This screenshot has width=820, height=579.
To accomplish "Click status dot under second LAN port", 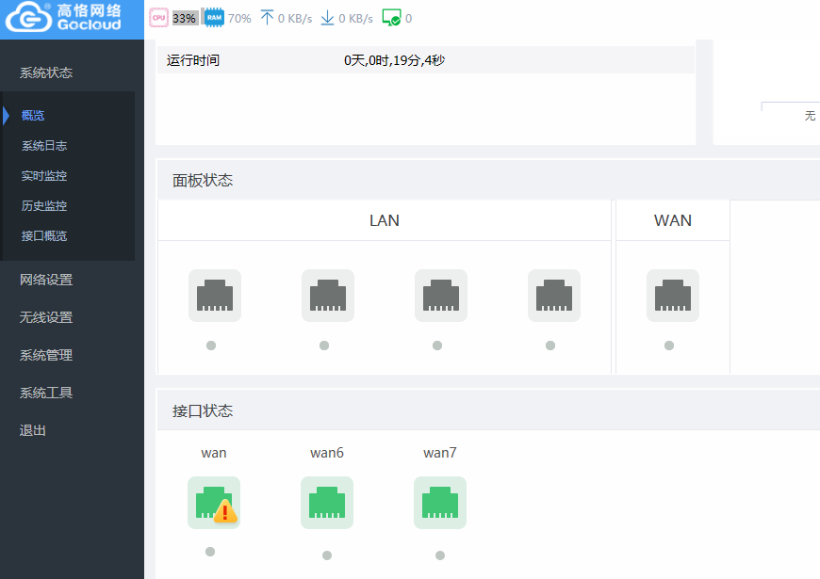I will (x=324, y=346).
